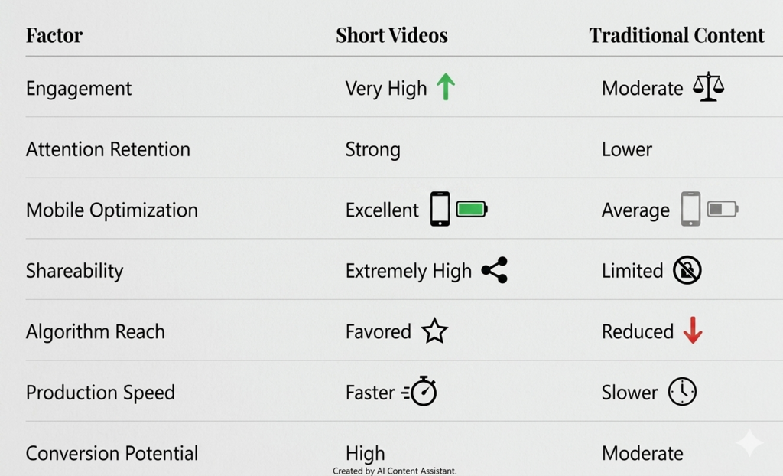This screenshot has height=476, width=783.
Task: Select the star icon beside Favored
Action: point(434,331)
